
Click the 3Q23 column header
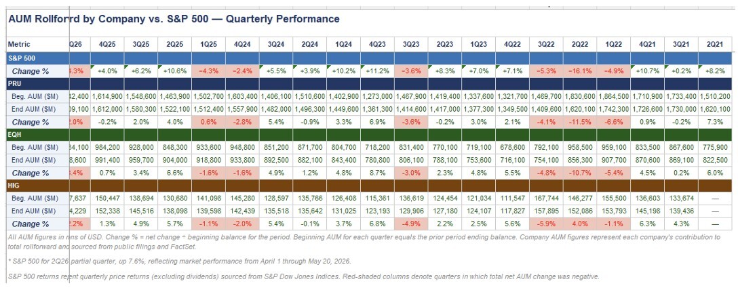click(411, 44)
